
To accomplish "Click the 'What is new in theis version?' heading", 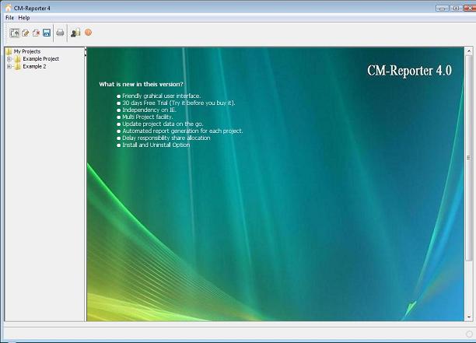I will (141, 84).
